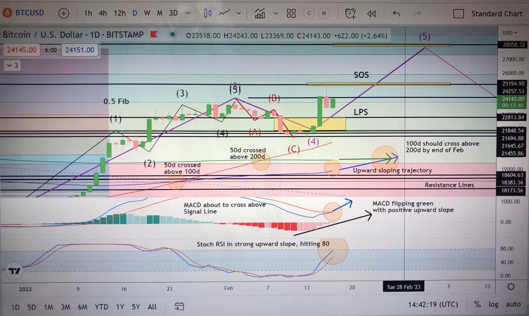Set date range to YTD
The height and width of the screenshot is (316, 529).
[x=102, y=306]
